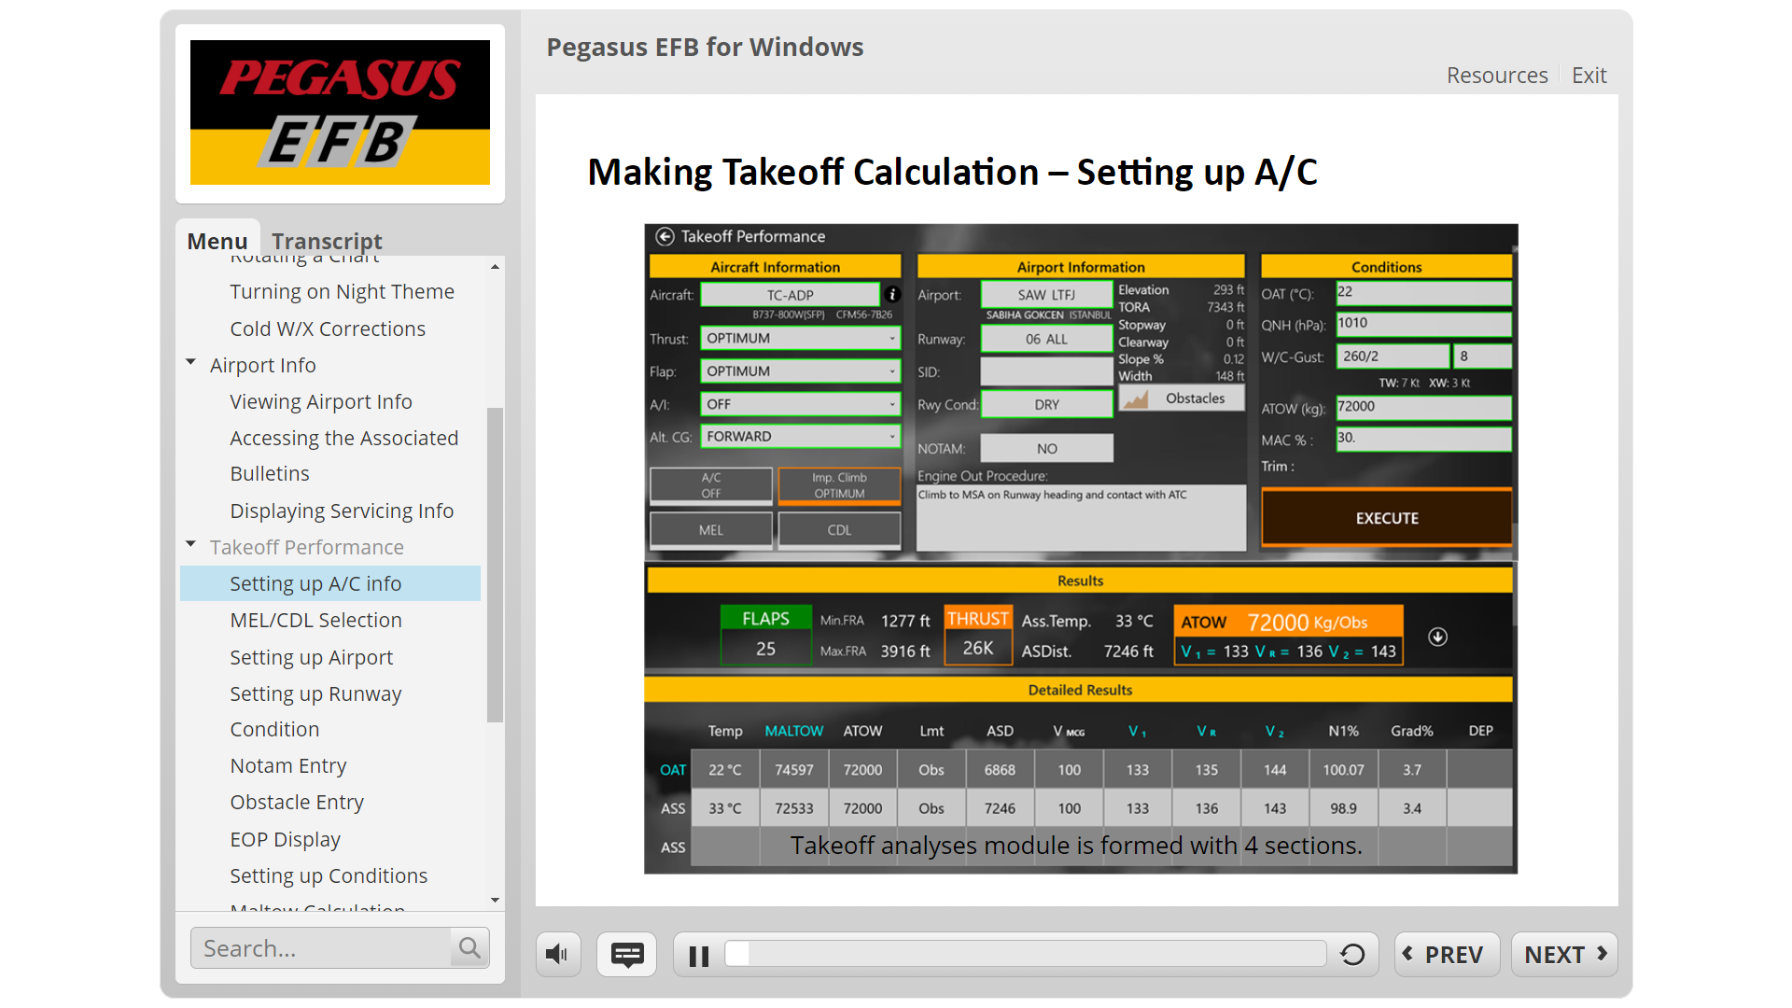Image resolution: width=1792 pixels, height=1008 pixels.
Task: Click the EXECUTE button
Action: coord(1386,518)
